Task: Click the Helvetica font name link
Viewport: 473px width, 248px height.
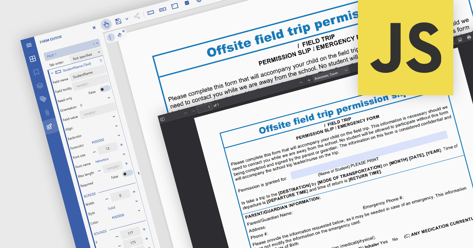Action: tap(102, 161)
